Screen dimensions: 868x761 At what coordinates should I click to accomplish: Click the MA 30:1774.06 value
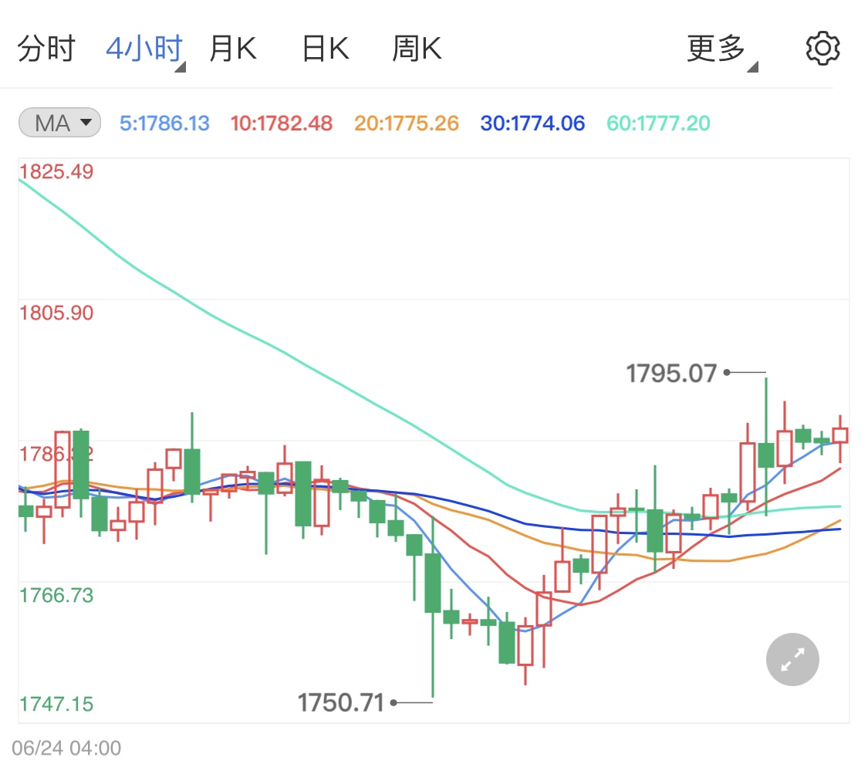[532, 123]
